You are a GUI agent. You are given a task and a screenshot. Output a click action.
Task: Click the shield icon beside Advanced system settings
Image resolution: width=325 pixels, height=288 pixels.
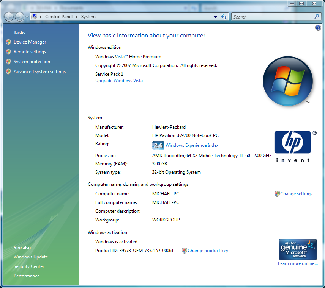coord(8,71)
